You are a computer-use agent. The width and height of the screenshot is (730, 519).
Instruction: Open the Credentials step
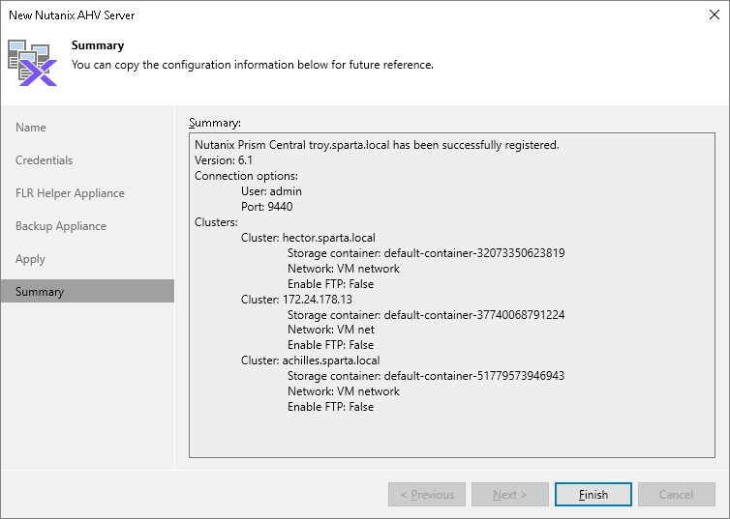coord(45,160)
